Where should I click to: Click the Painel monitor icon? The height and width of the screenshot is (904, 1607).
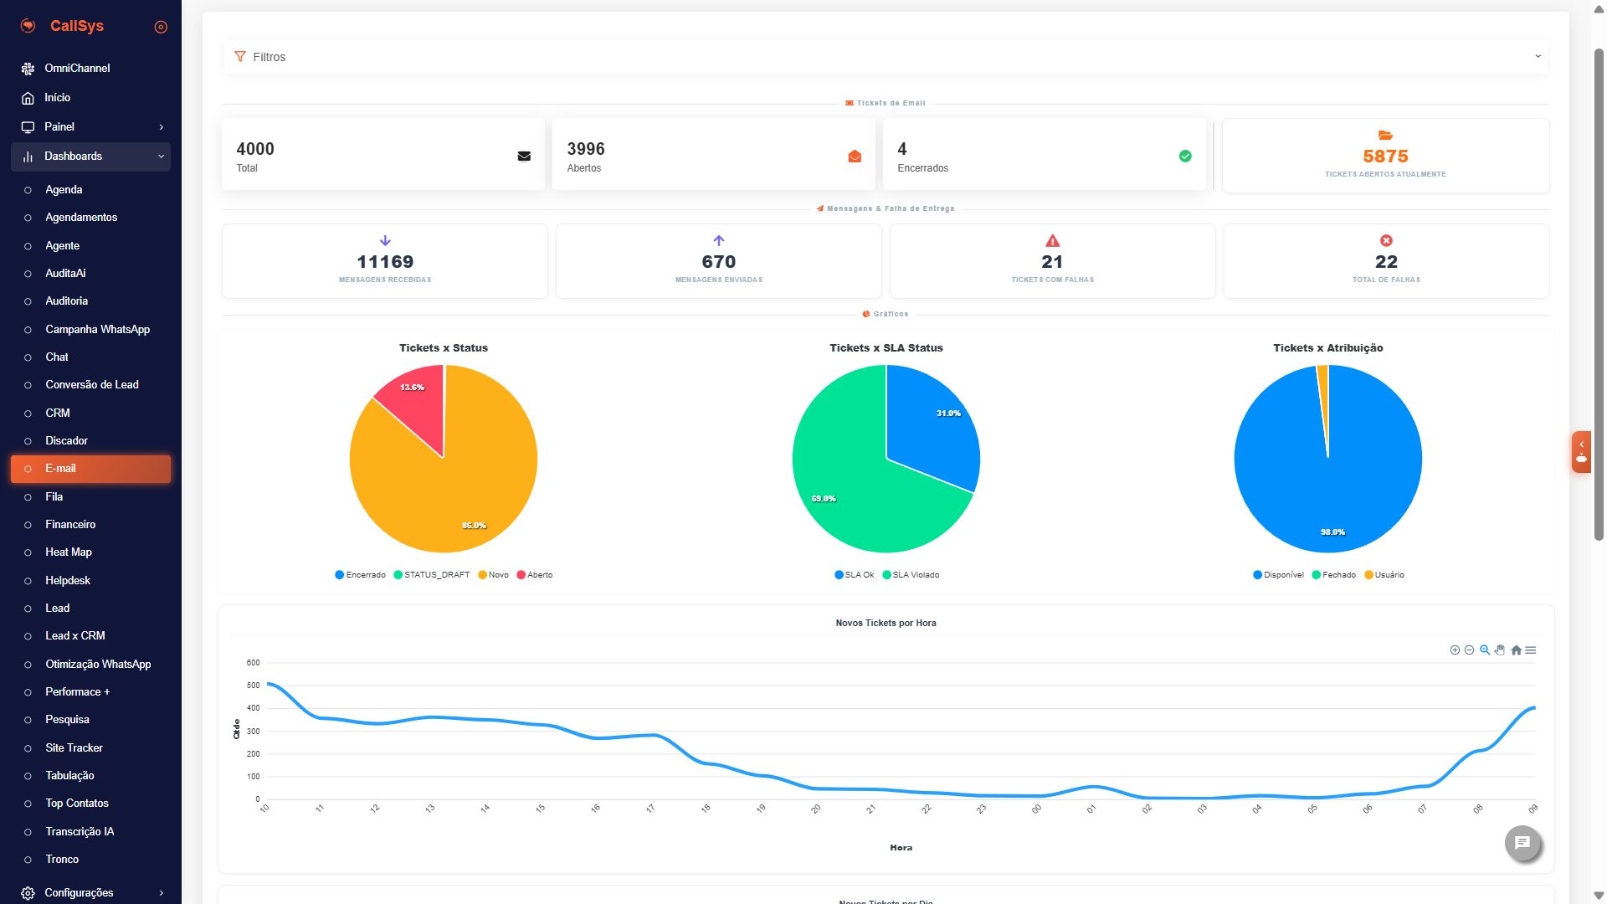(28, 127)
